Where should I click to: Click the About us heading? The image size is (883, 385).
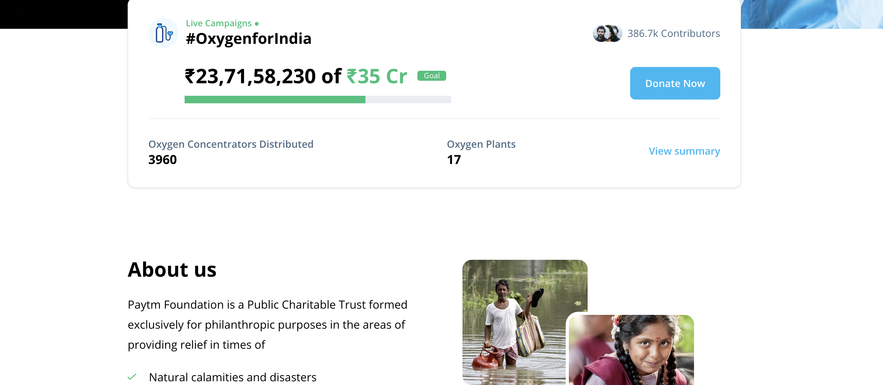point(172,269)
